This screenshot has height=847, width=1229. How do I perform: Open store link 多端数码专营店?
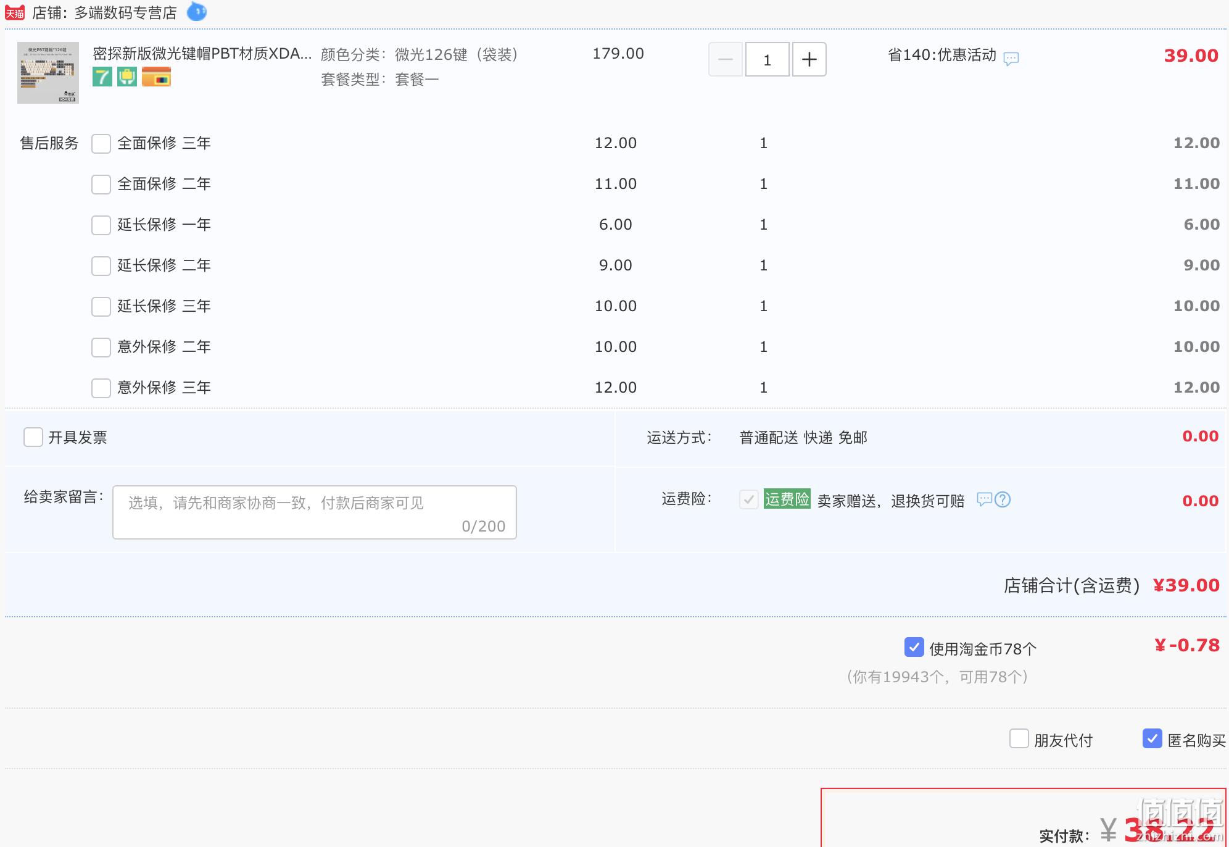[126, 13]
